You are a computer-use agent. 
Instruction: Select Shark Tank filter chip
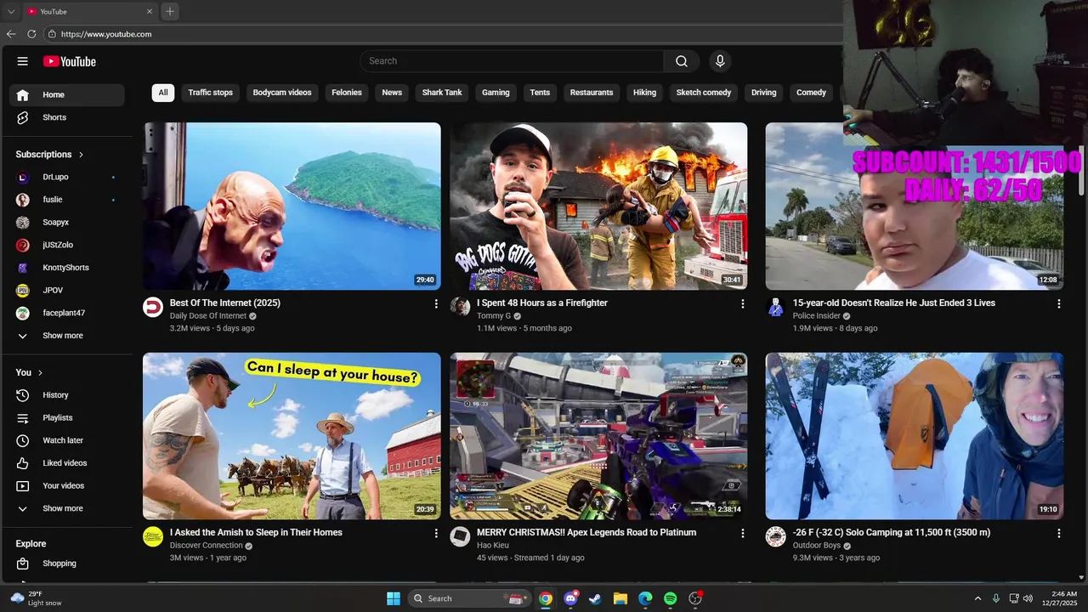pyautogui.click(x=442, y=93)
